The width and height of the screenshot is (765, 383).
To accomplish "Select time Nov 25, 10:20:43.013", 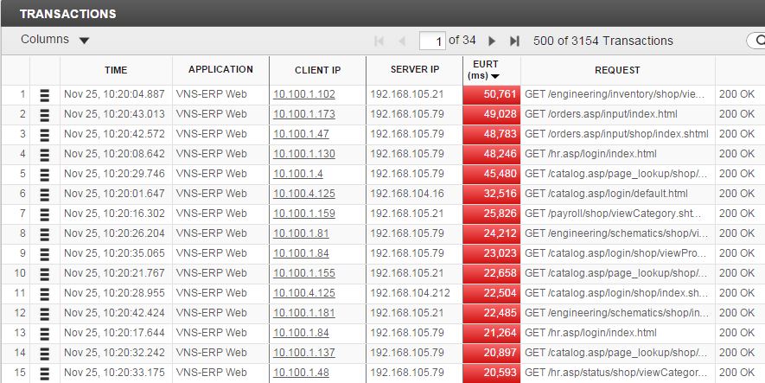I will point(115,114).
